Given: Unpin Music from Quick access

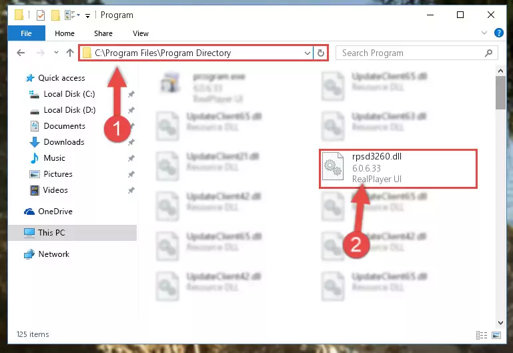Looking at the screenshot, I should click(x=131, y=158).
